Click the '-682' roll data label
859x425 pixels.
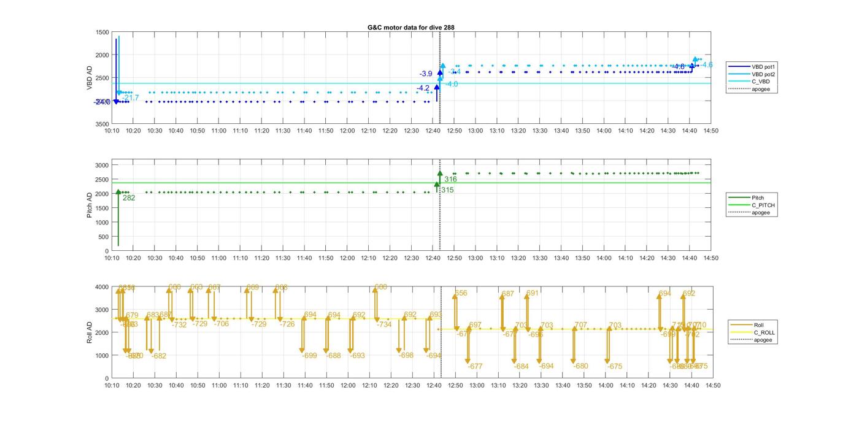pyautogui.click(x=158, y=356)
